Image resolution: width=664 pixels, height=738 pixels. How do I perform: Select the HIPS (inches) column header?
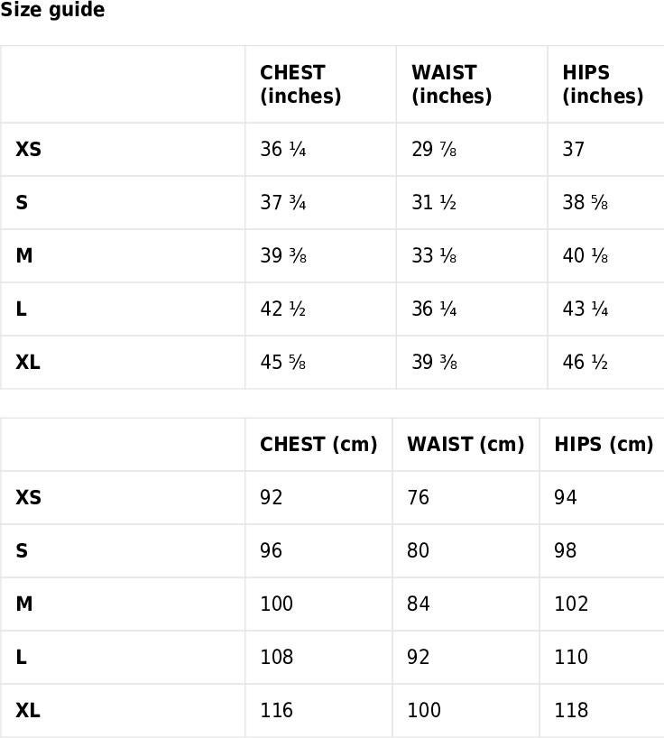603,84
